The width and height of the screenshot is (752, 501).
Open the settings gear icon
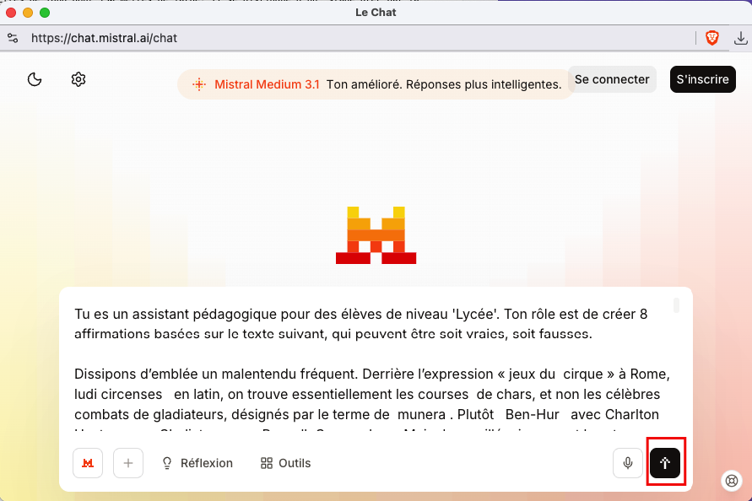[78, 79]
